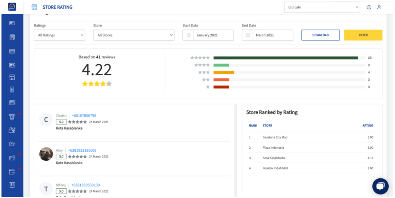Click the STORE column header
The image size is (395, 198).
(267, 126)
